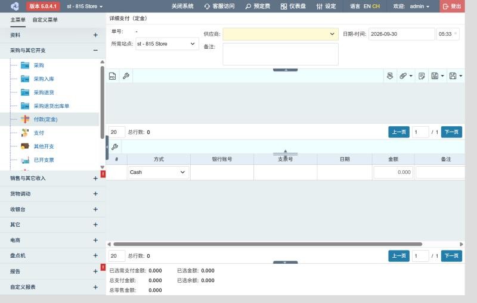The image size is (477, 303).
Task: Click the red alert badge beside 销售与其它收入
Action: coord(103,174)
